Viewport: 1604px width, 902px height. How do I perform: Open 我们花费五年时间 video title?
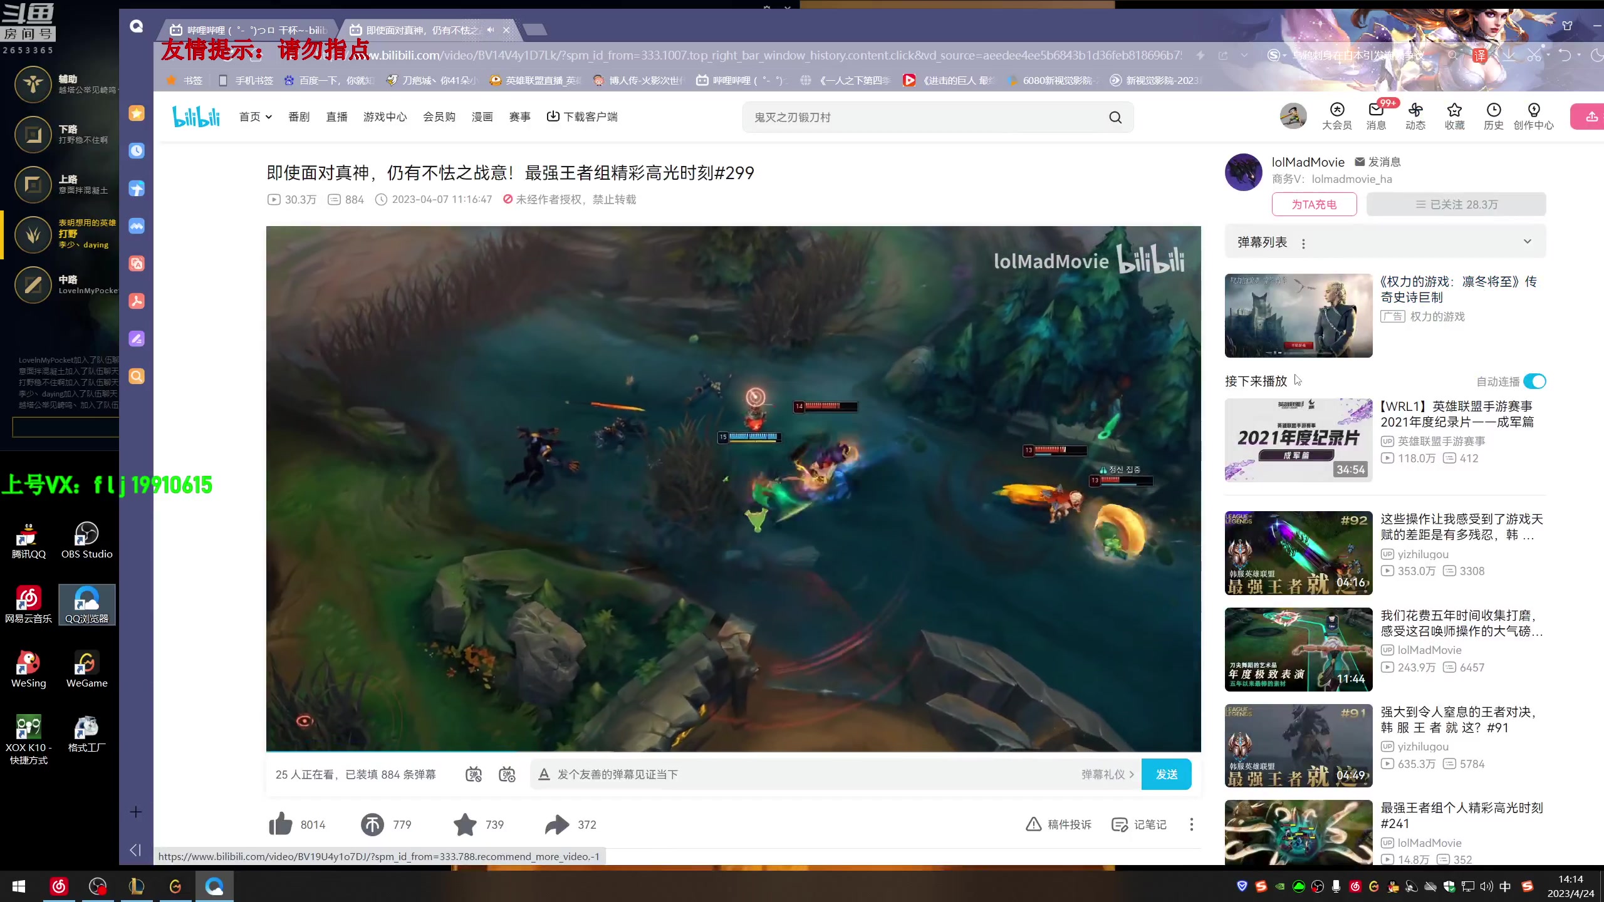click(1461, 623)
